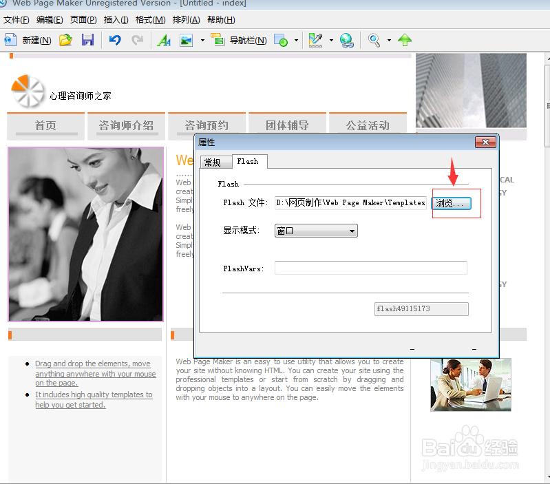Select the Flash tab in dialog
The height and width of the screenshot is (484, 550).
[x=249, y=161]
